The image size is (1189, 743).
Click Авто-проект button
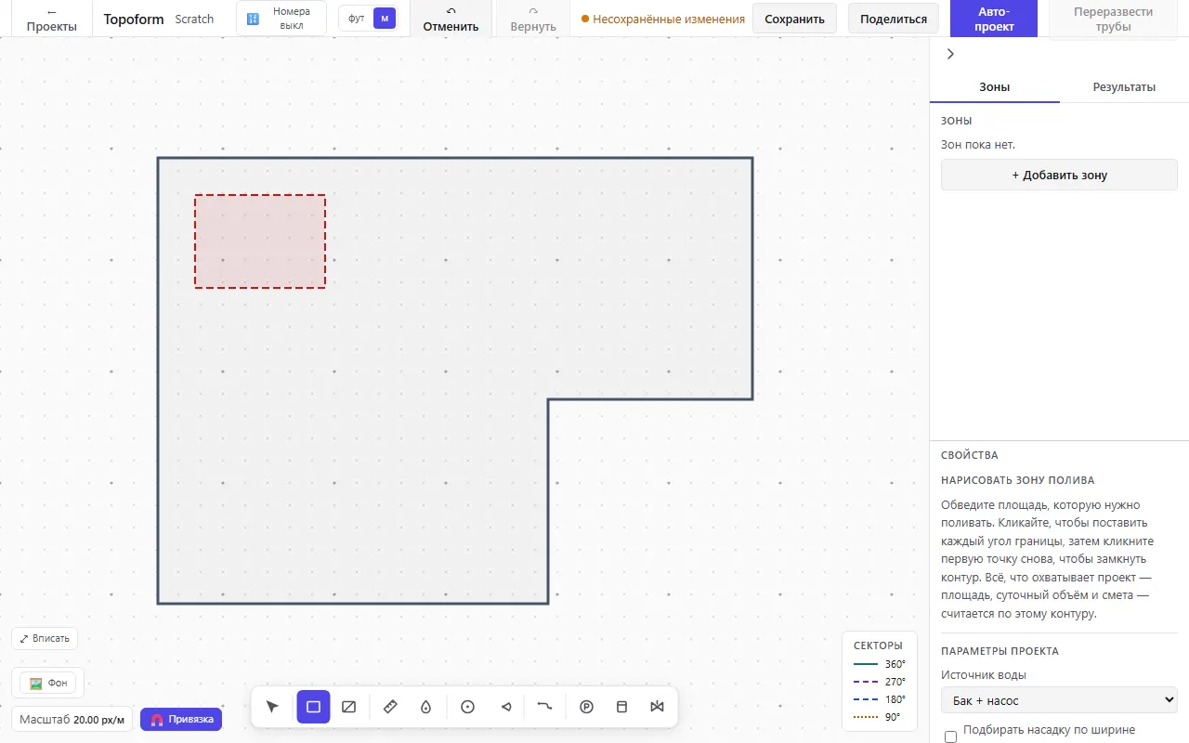[994, 19]
